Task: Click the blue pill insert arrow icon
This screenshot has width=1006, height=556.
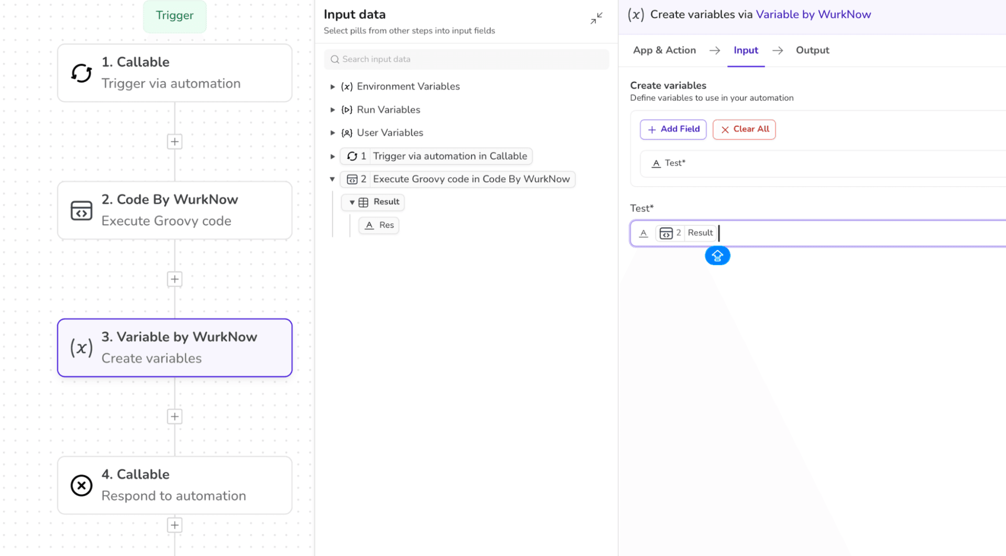Action: coord(717,256)
